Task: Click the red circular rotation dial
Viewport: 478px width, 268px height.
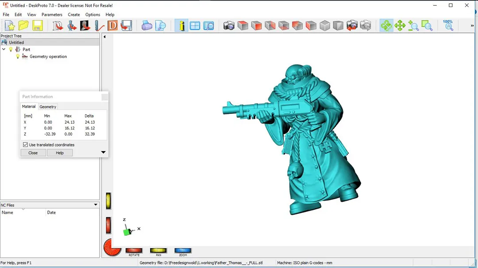Action: coord(112,247)
